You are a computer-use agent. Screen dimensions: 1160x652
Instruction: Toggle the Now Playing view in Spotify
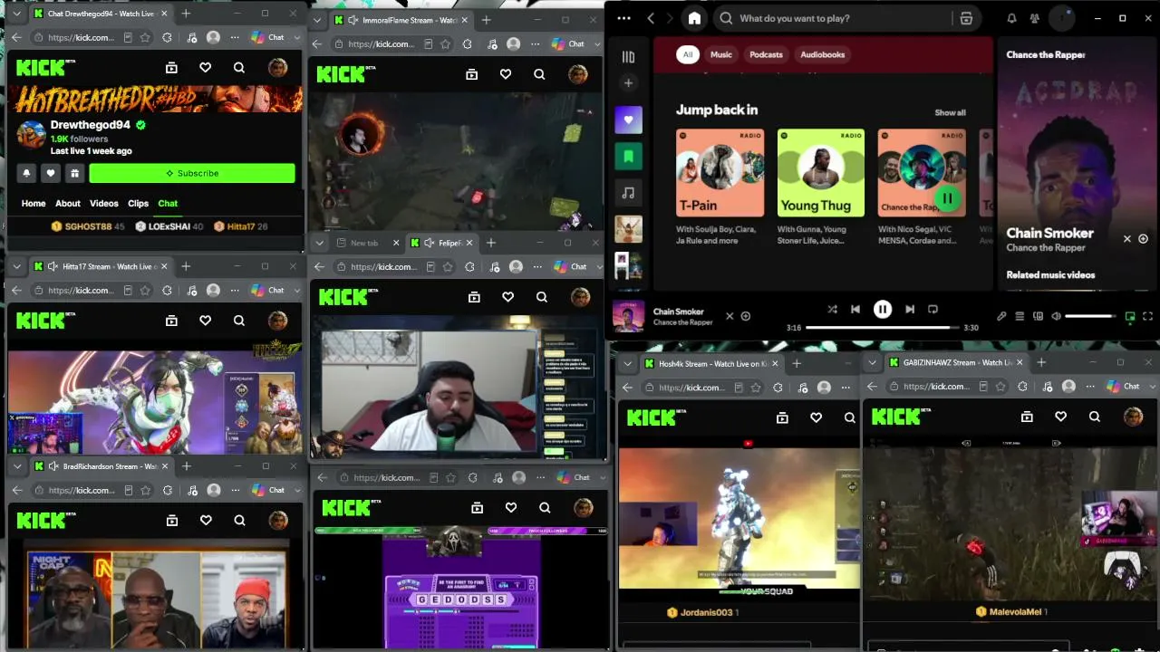pos(1129,316)
